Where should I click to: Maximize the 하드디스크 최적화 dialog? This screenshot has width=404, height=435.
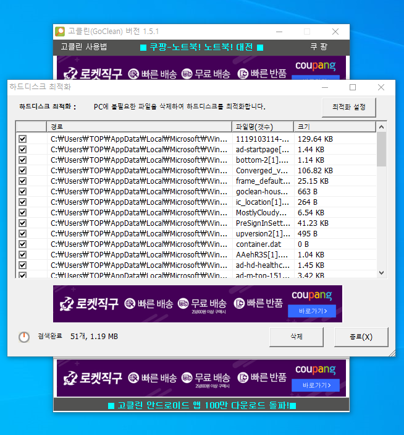(x=353, y=87)
